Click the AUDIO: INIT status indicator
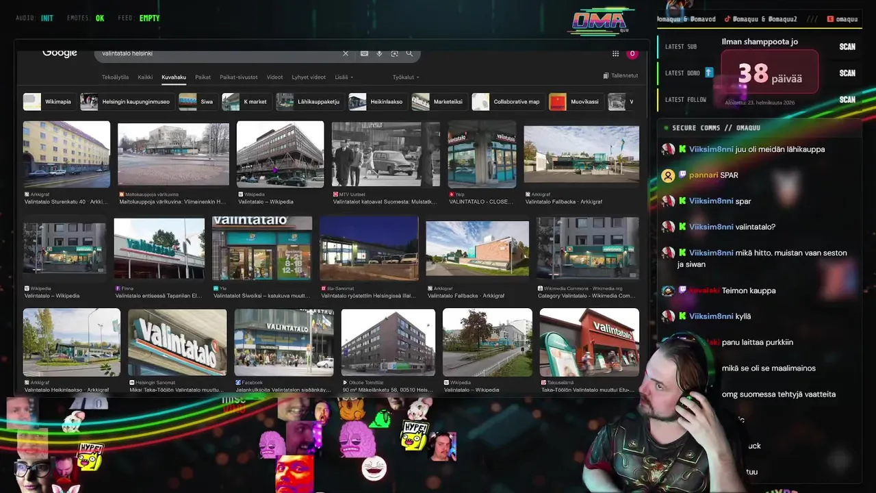Image resolution: width=876 pixels, height=493 pixels. 34,18
